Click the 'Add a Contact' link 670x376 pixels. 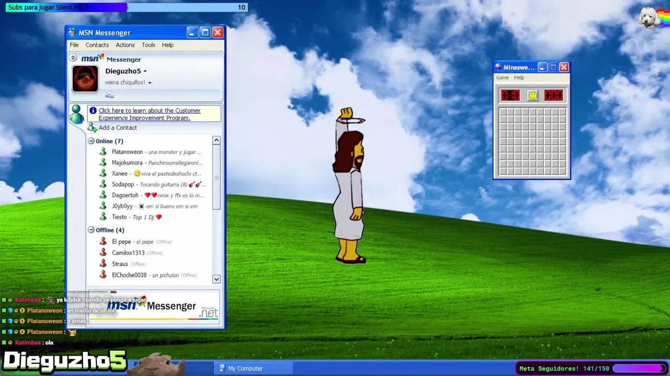(x=118, y=128)
